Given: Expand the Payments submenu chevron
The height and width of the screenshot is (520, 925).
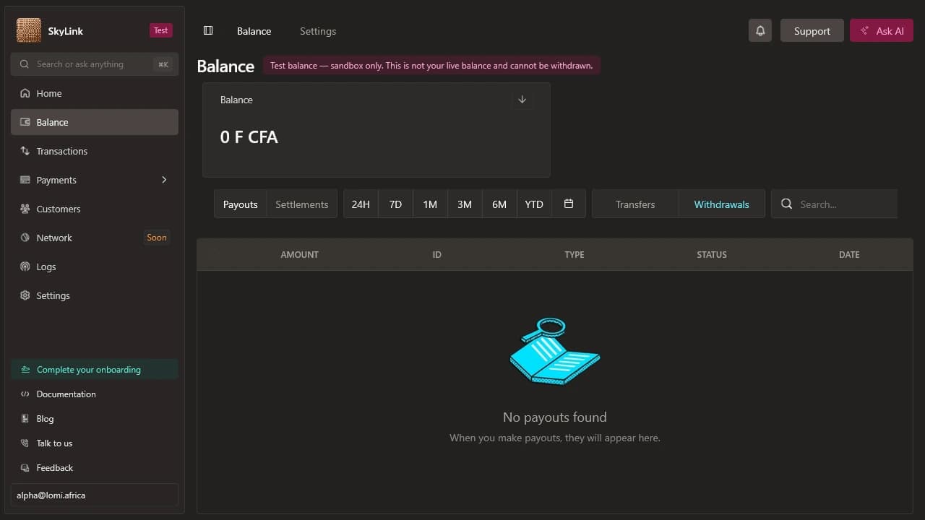Looking at the screenshot, I should [x=164, y=180].
